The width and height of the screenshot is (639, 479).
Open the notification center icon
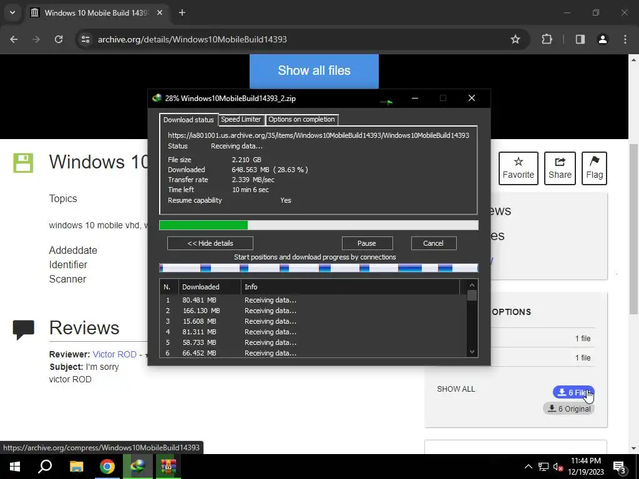click(x=619, y=467)
